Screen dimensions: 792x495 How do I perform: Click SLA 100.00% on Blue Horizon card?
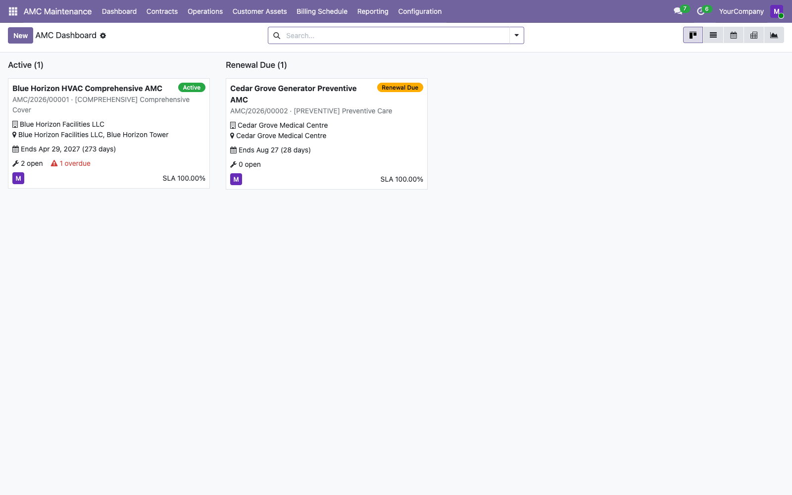184,178
